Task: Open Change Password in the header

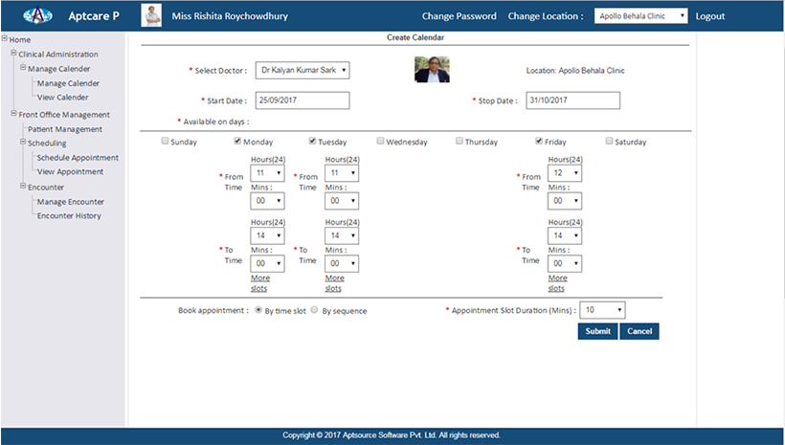Action: tap(459, 16)
